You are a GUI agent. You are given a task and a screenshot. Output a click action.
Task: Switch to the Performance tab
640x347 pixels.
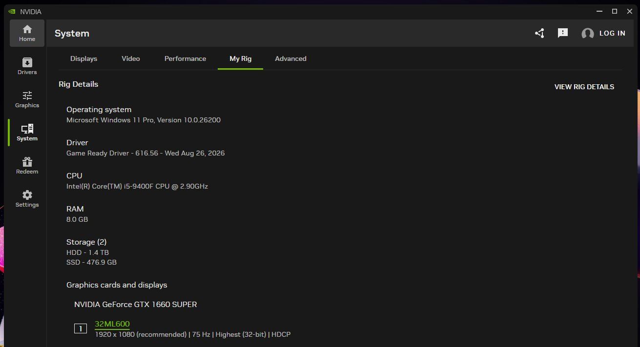click(185, 58)
